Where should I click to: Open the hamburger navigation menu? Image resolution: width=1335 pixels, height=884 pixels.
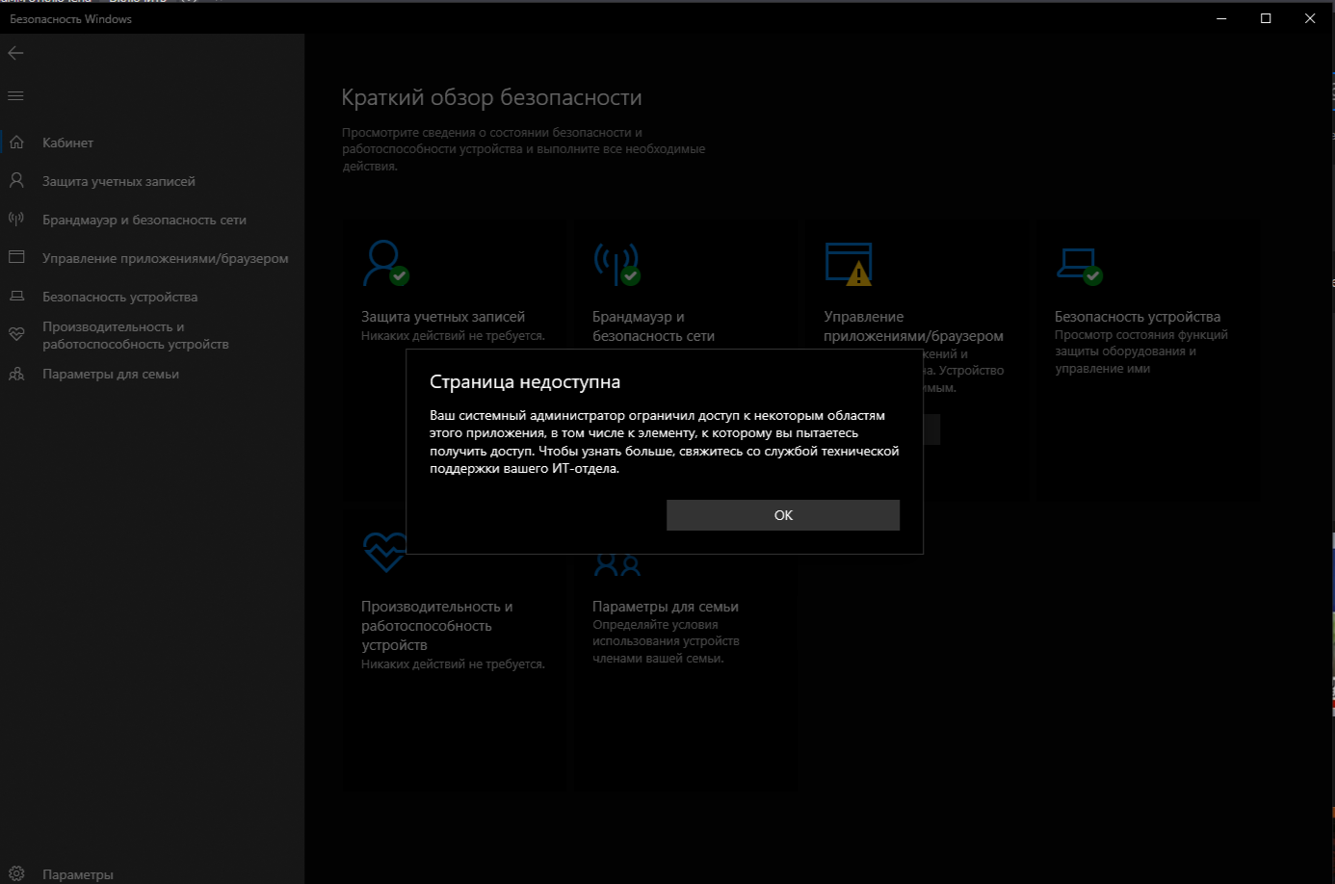coord(15,95)
